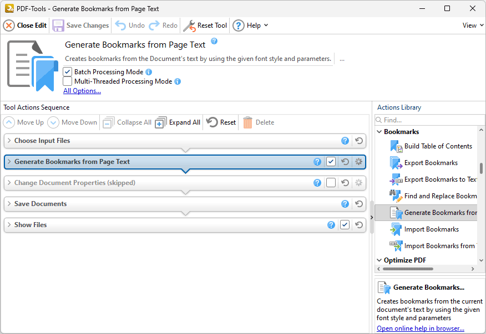Image resolution: width=486 pixels, height=334 pixels.
Task: Open help for Generate Bookmarks from Page Text step
Action: 317,162
